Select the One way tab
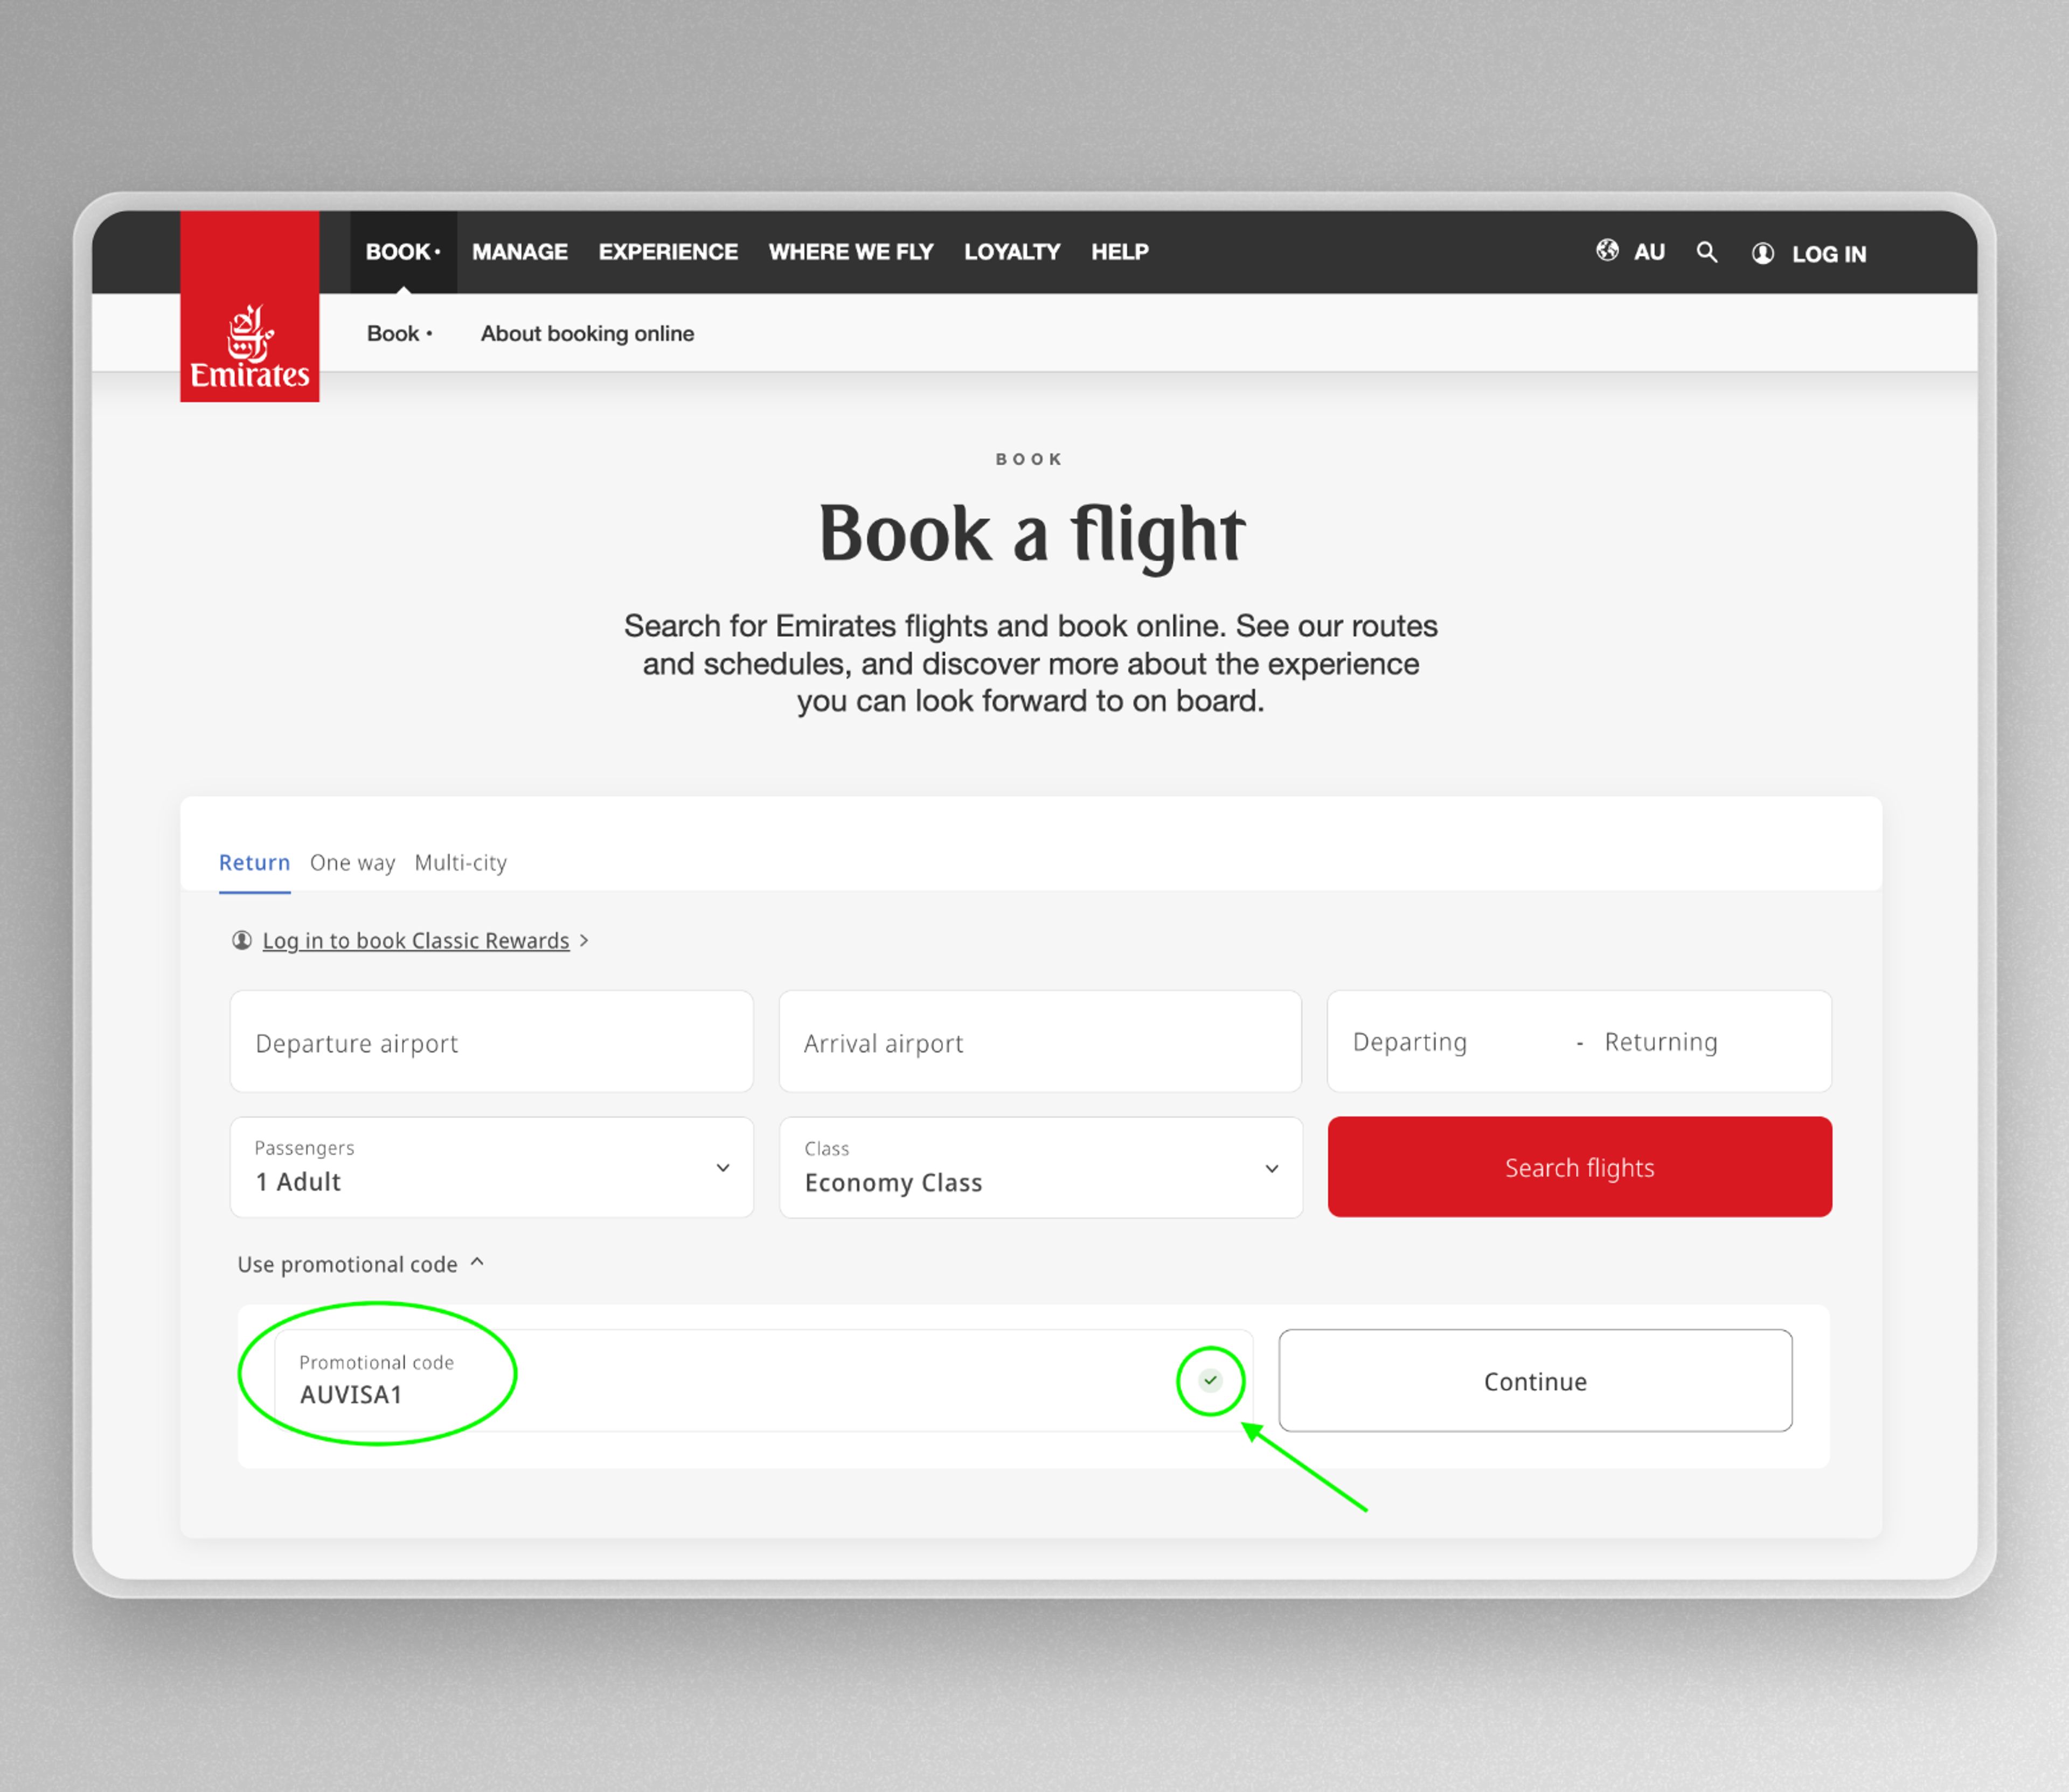2069x1792 pixels. click(x=352, y=862)
